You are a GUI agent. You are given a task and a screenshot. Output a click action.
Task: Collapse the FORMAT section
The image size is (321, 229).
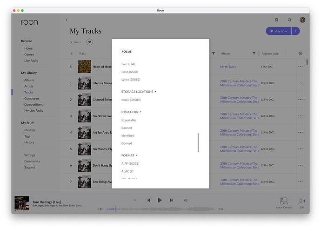[x=129, y=155]
